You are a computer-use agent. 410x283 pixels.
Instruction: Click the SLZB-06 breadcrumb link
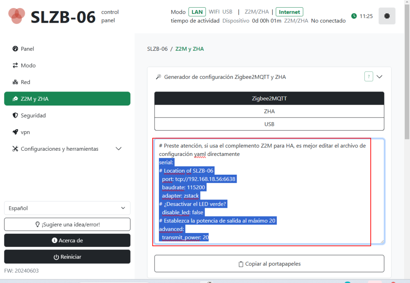(157, 49)
